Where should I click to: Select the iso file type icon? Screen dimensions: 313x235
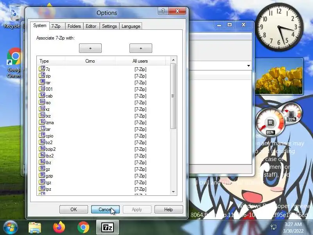pyautogui.click(x=42, y=102)
